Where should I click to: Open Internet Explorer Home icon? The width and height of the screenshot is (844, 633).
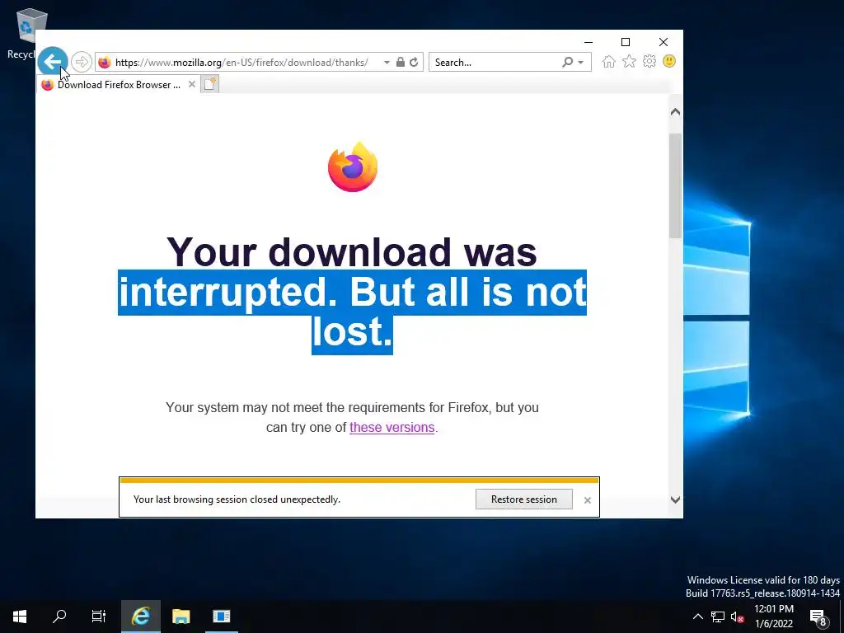click(x=609, y=61)
